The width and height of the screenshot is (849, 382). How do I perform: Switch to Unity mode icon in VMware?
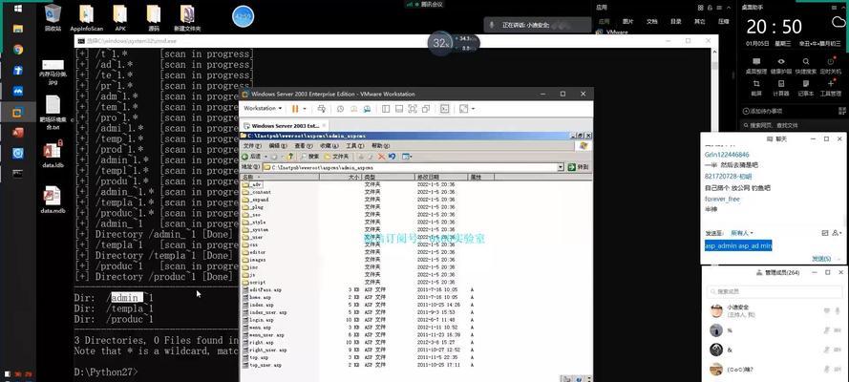tap(426, 109)
